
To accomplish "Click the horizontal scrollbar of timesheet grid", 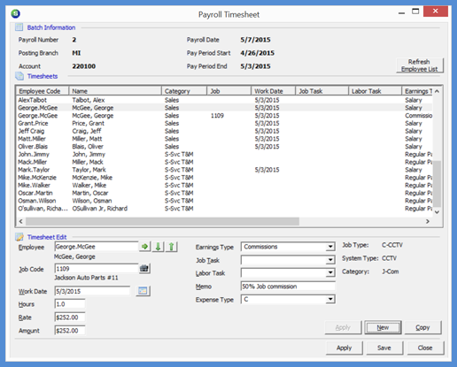I will click(x=224, y=221).
